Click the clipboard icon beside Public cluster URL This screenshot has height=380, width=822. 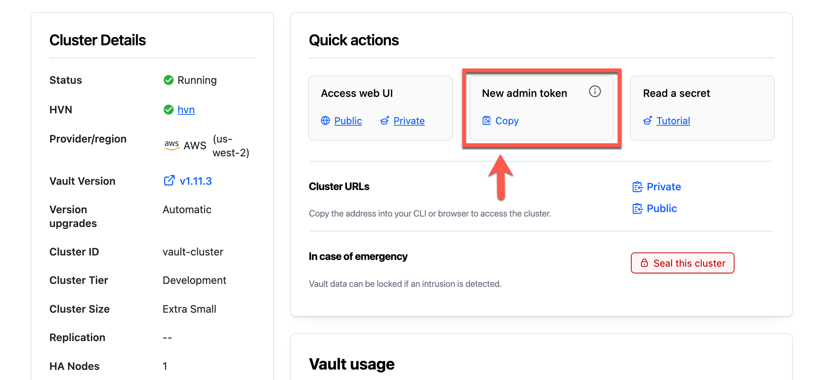[637, 208]
